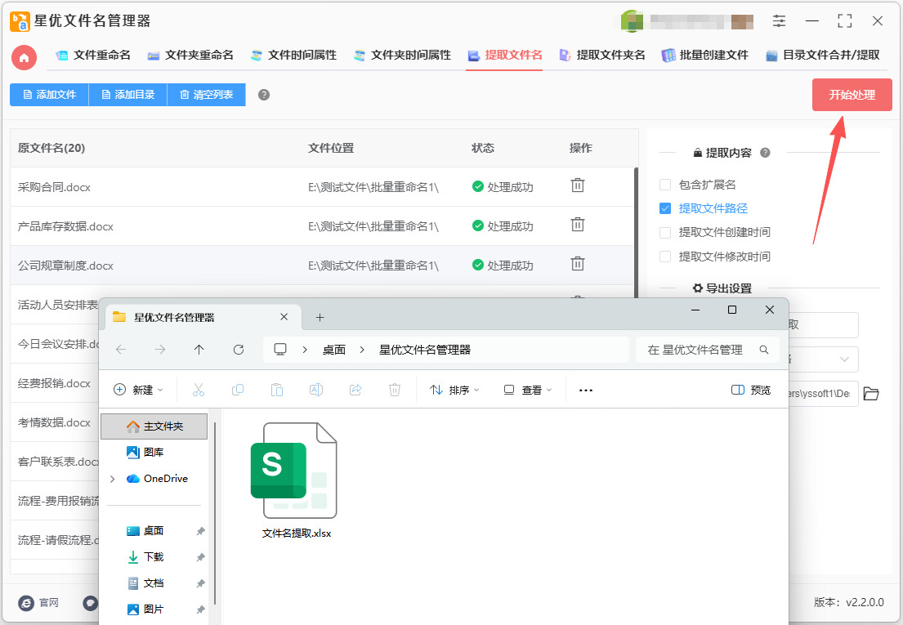The height and width of the screenshot is (625, 903).
Task: Select the 文件夹时间属性 tab
Action: point(403,56)
